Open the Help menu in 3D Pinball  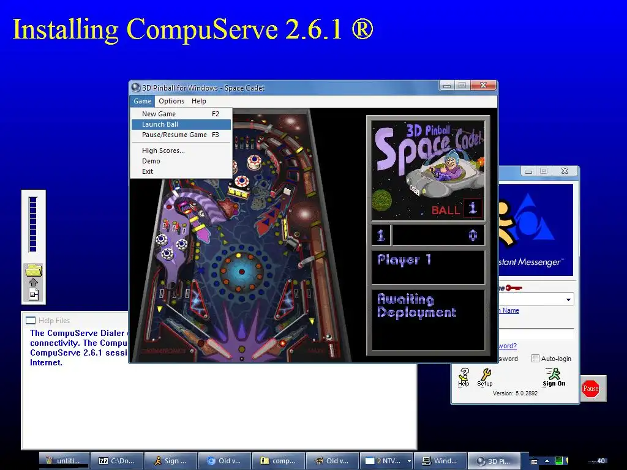pyautogui.click(x=199, y=101)
